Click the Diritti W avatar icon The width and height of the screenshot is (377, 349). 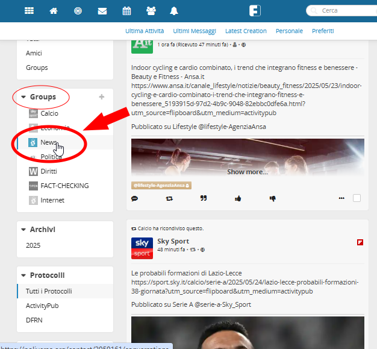33,171
